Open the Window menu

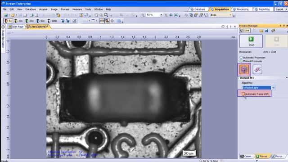tap(98, 9)
